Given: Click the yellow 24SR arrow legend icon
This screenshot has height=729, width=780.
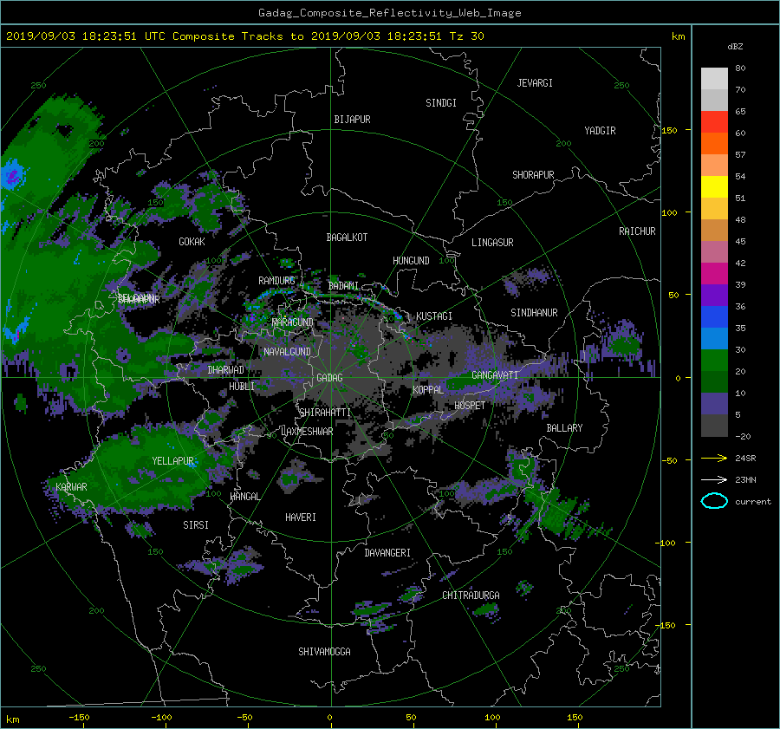Looking at the screenshot, I should (x=714, y=458).
